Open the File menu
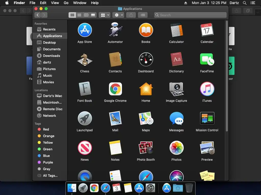261x195 pixels. [x=32, y=3]
